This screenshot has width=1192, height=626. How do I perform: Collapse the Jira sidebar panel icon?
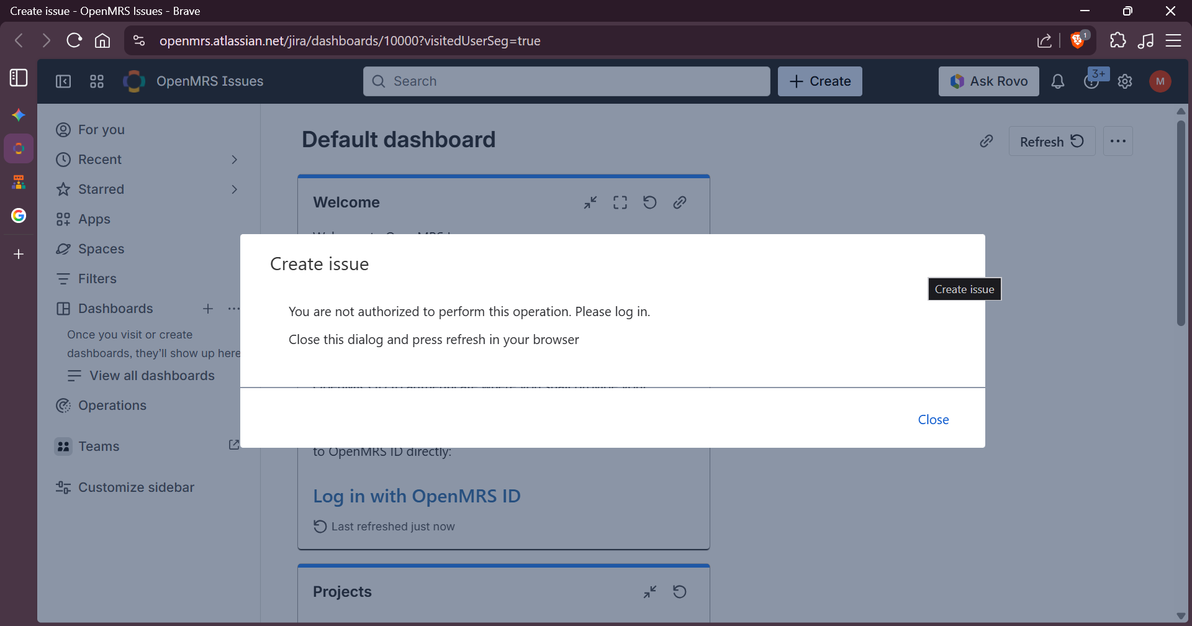63,81
